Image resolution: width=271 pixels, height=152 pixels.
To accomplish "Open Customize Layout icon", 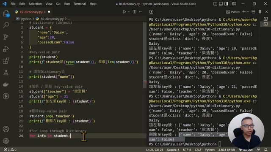I will tap(234, 4).
